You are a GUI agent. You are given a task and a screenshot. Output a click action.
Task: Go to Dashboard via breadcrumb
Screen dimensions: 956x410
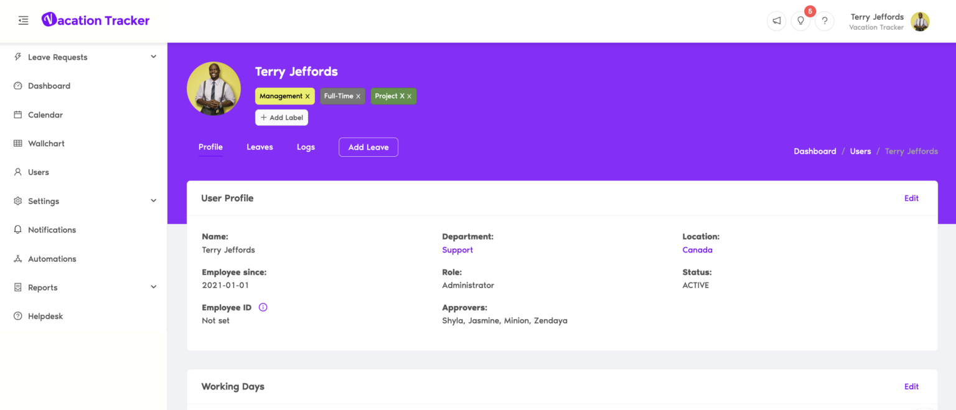coord(815,151)
